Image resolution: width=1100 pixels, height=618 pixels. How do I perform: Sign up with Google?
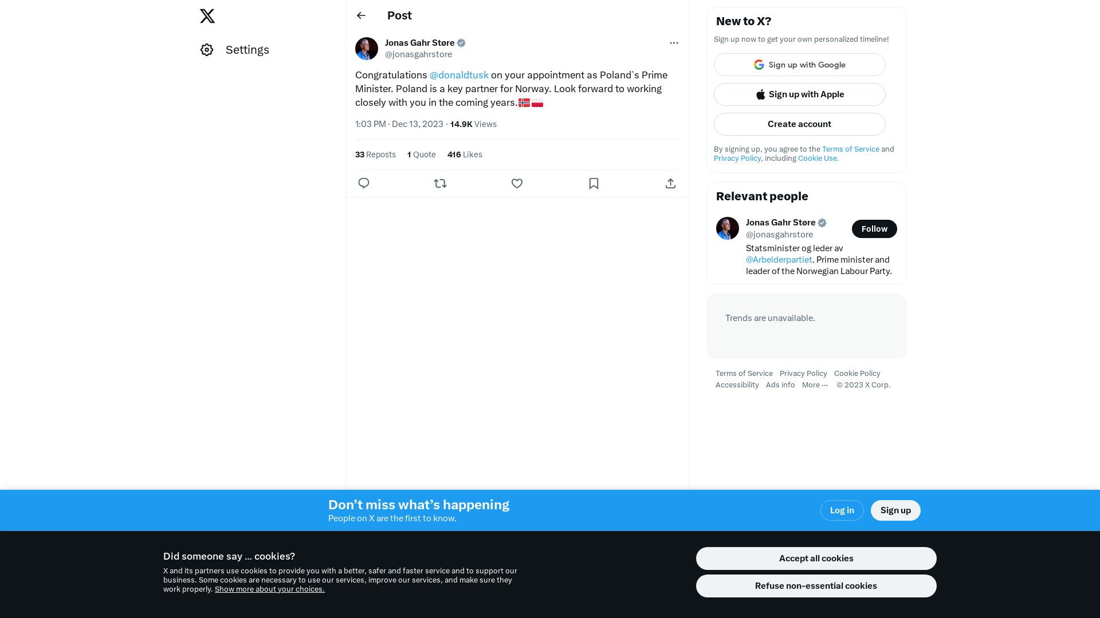800,65
